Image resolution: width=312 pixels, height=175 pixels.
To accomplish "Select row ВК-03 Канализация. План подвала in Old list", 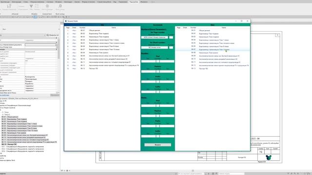I will (x=102, y=37).
